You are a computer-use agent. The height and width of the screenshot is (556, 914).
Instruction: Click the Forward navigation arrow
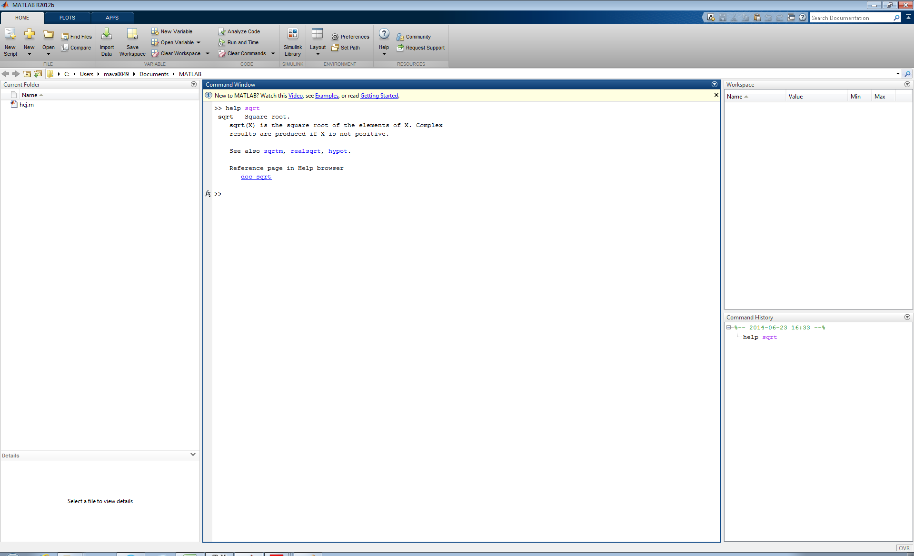16,74
